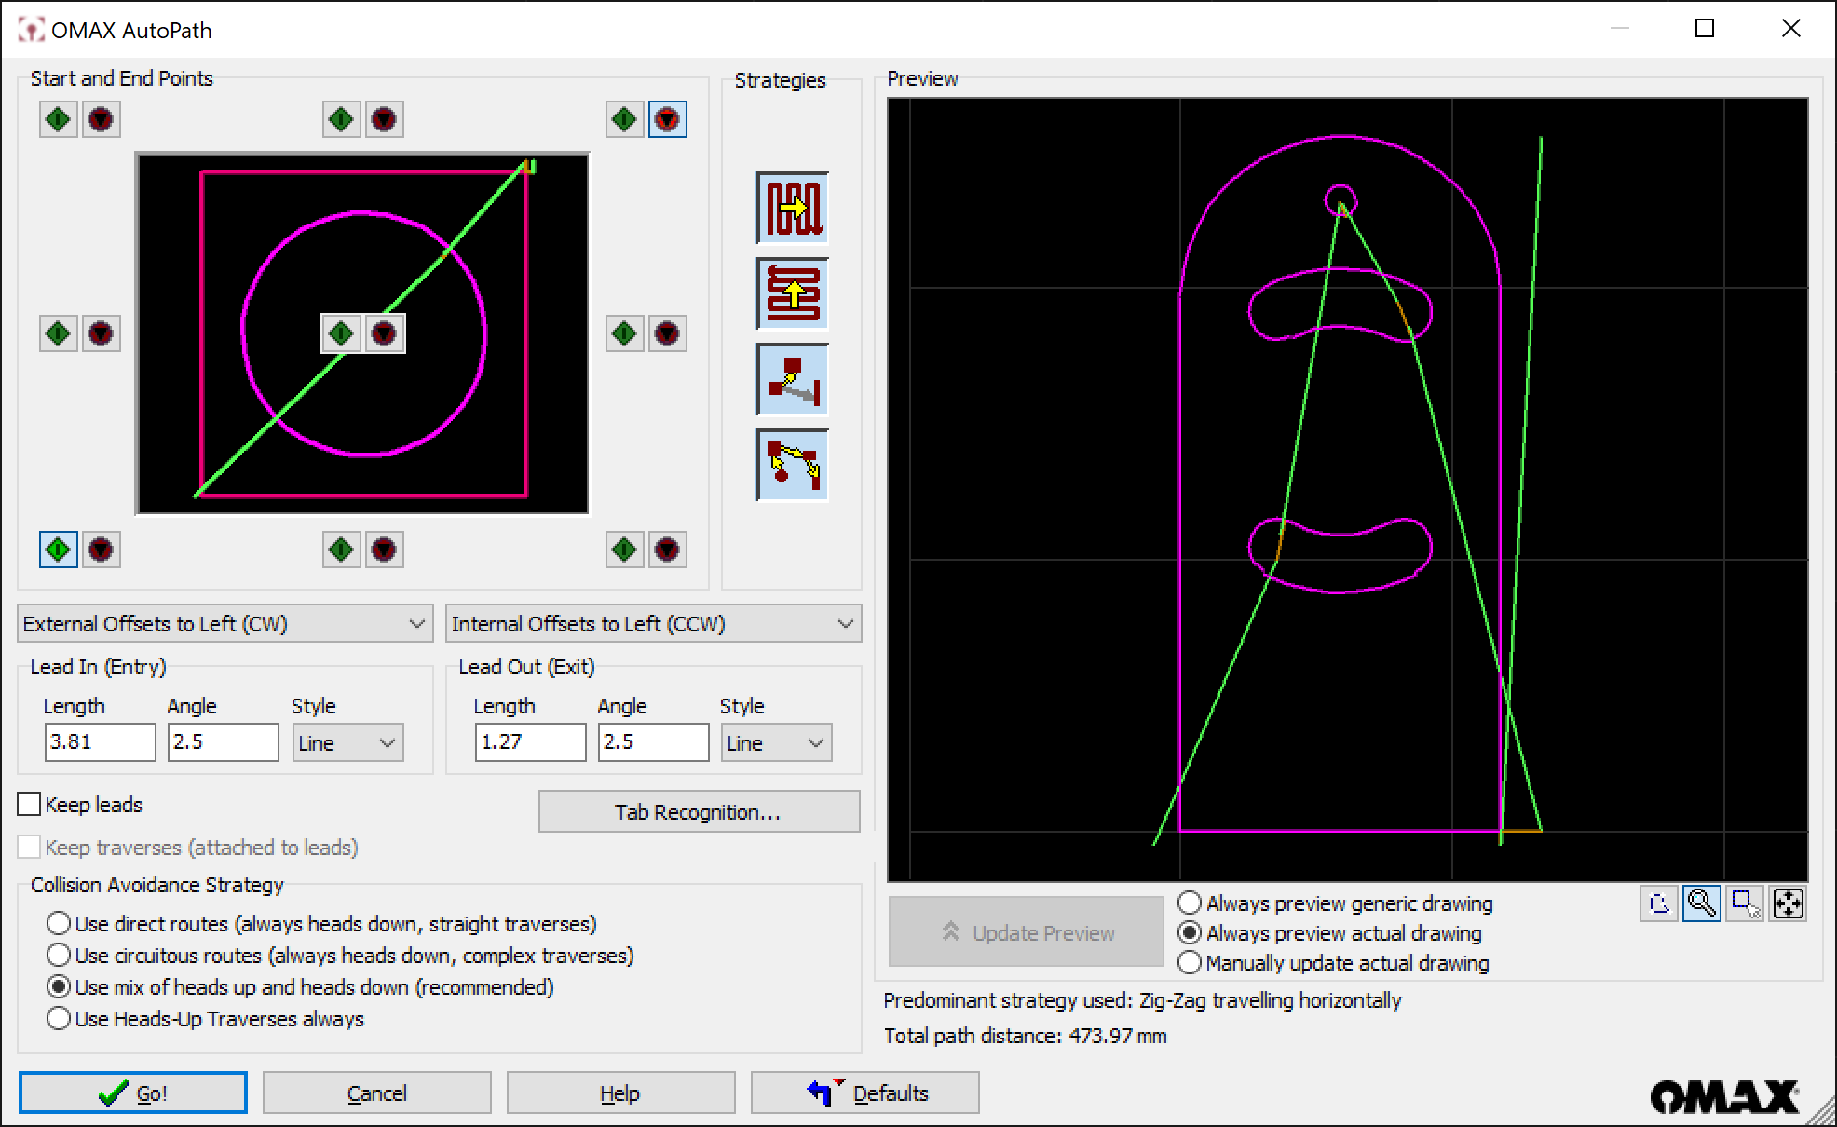Select the curved-path strategy icon

click(x=792, y=465)
